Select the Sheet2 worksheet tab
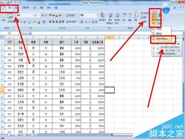 point(20,135)
